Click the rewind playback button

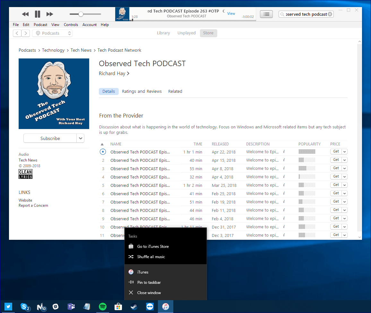pos(25,14)
